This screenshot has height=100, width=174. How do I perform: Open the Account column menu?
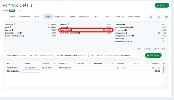pyautogui.click(x=20, y=63)
